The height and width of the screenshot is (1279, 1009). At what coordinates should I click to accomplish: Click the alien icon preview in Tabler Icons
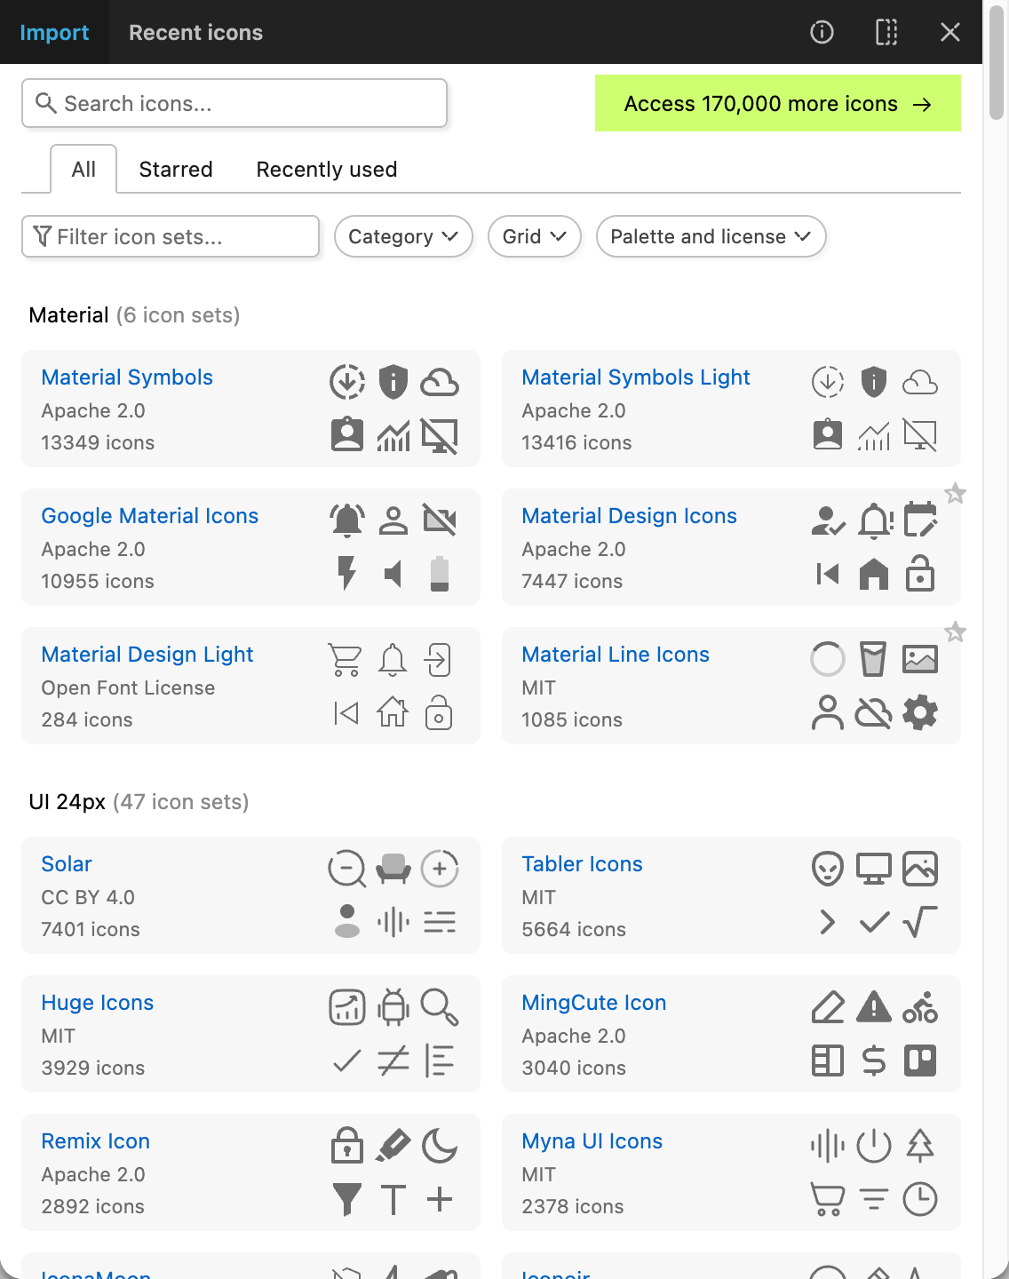coord(826,869)
